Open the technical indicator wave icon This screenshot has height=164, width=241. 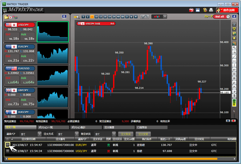point(145,17)
